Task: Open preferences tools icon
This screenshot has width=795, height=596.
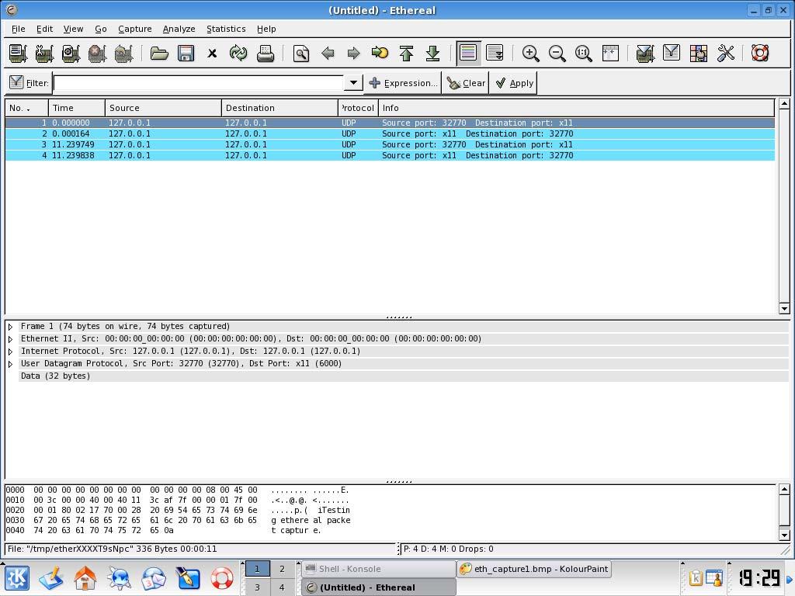Action: click(725, 54)
